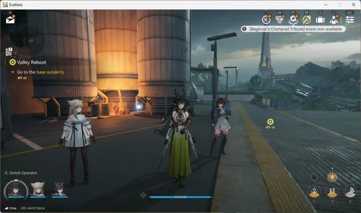Click the Valley Reboot quest title
This screenshot has height=213, width=361.
(31, 62)
